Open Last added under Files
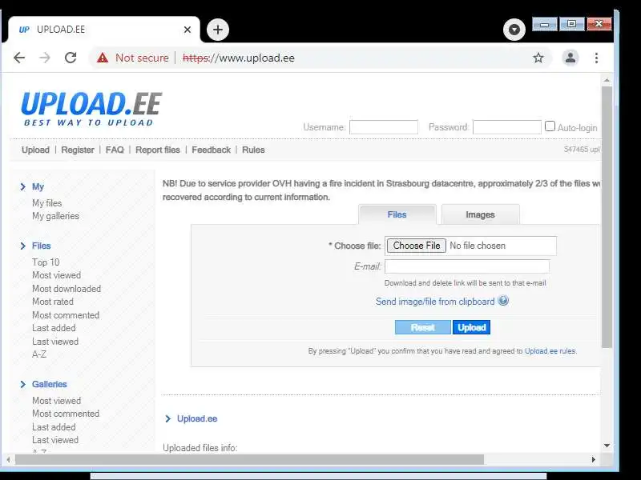Viewport: 641px width, 480px height. 54,328
